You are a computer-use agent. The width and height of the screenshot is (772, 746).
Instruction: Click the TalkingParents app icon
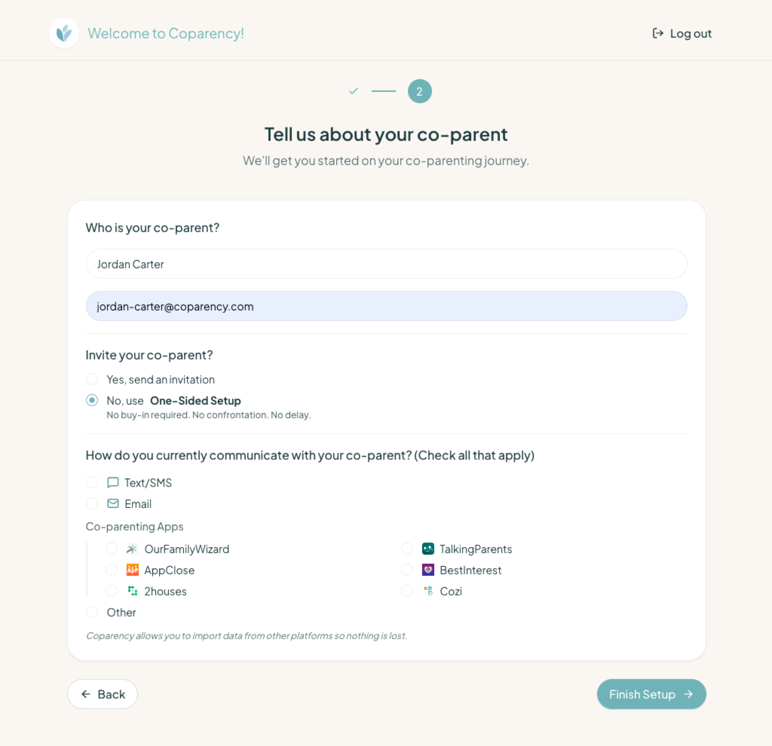point(428,549)
